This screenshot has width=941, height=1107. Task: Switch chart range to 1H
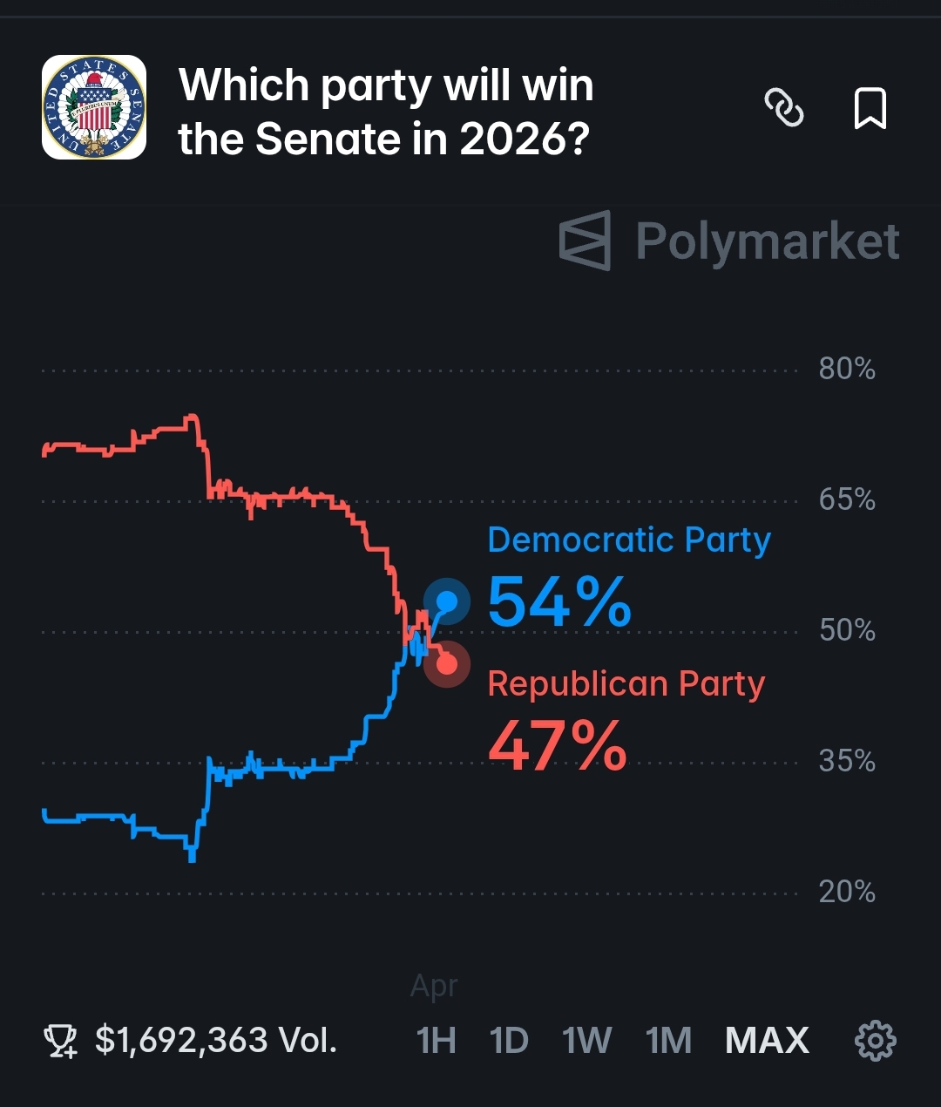point(436,1040)
